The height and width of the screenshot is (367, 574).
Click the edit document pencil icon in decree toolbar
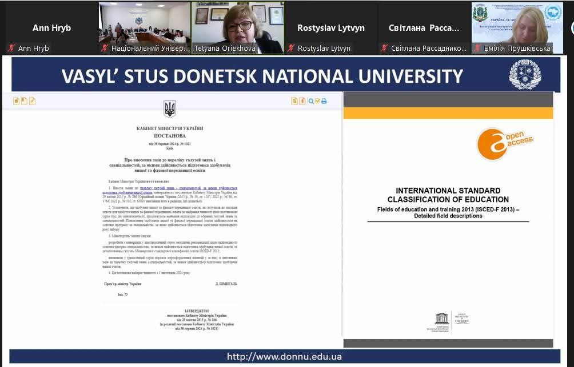pyautogui.click(x=32, y=101)
